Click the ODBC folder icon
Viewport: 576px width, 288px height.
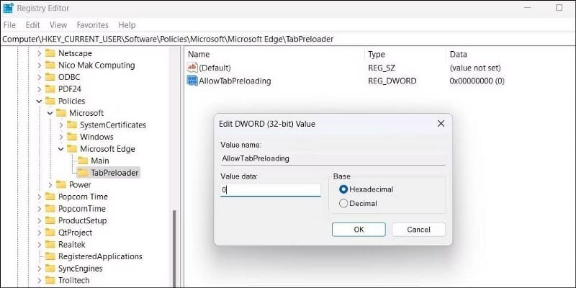coord(50,77)
